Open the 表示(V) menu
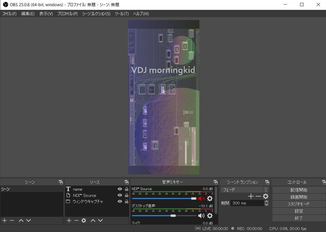 [46, 14]
